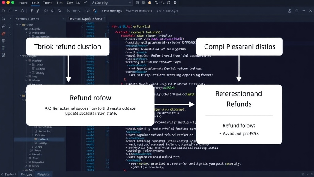This screenshot has height=177, width=314.
Task: Click the plain magnifier icon in top bar
Action: (163, 2)
